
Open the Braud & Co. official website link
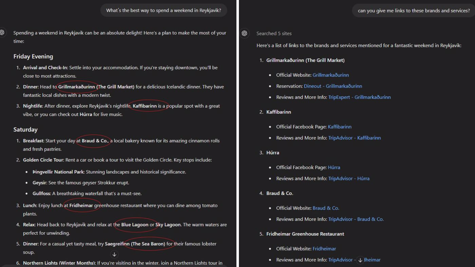pyautogui.click(x=326, y=208)
